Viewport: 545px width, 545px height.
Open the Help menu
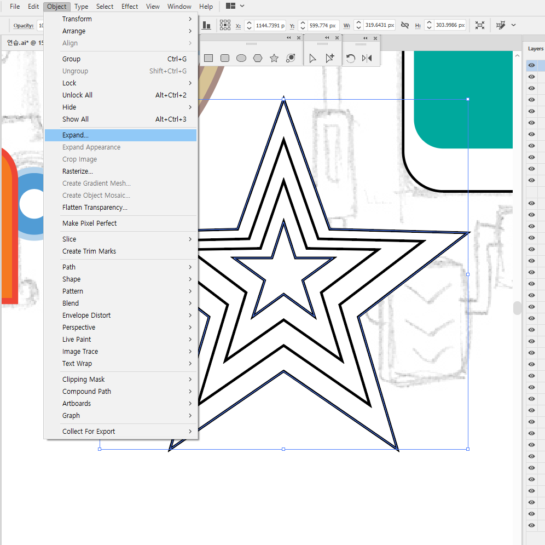pyautogui.click(x=206, y=6)
